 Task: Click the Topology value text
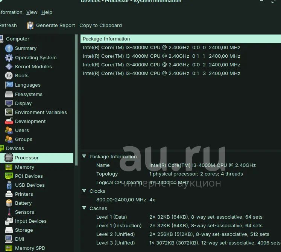tap(196, 174)
